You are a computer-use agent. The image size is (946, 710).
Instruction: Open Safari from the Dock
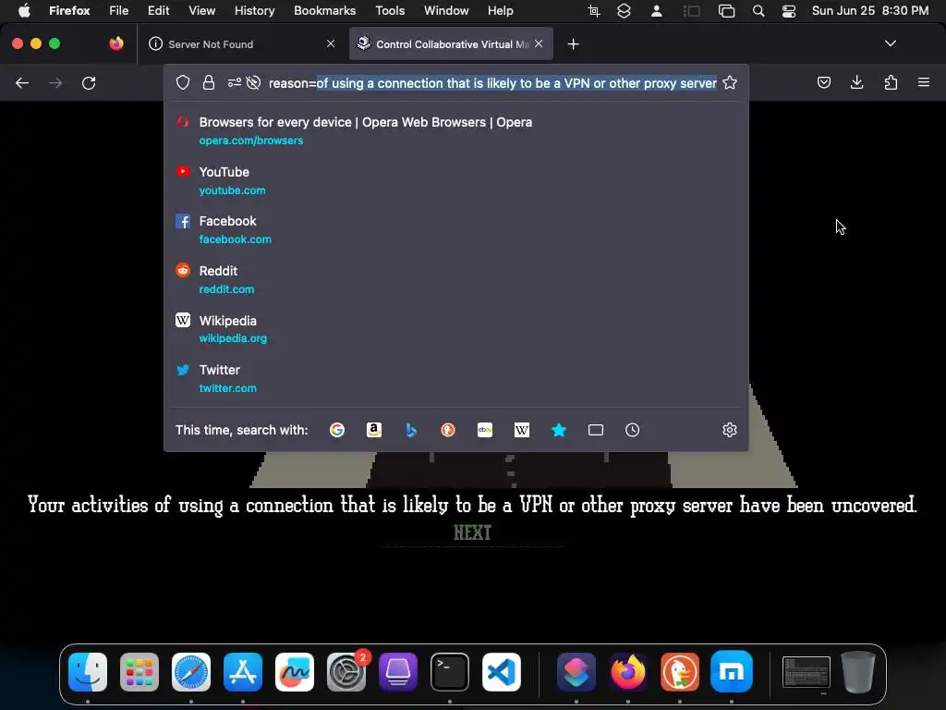pos(191,672)
